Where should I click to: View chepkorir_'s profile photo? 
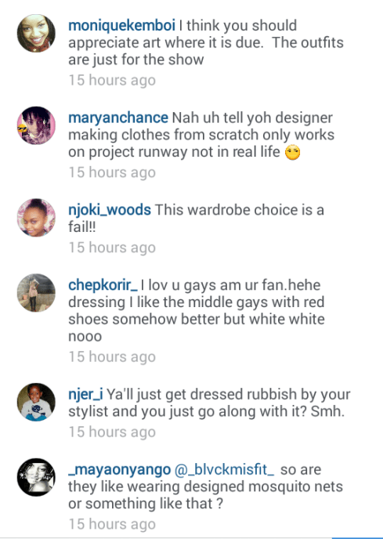click(x=36, y=293)
